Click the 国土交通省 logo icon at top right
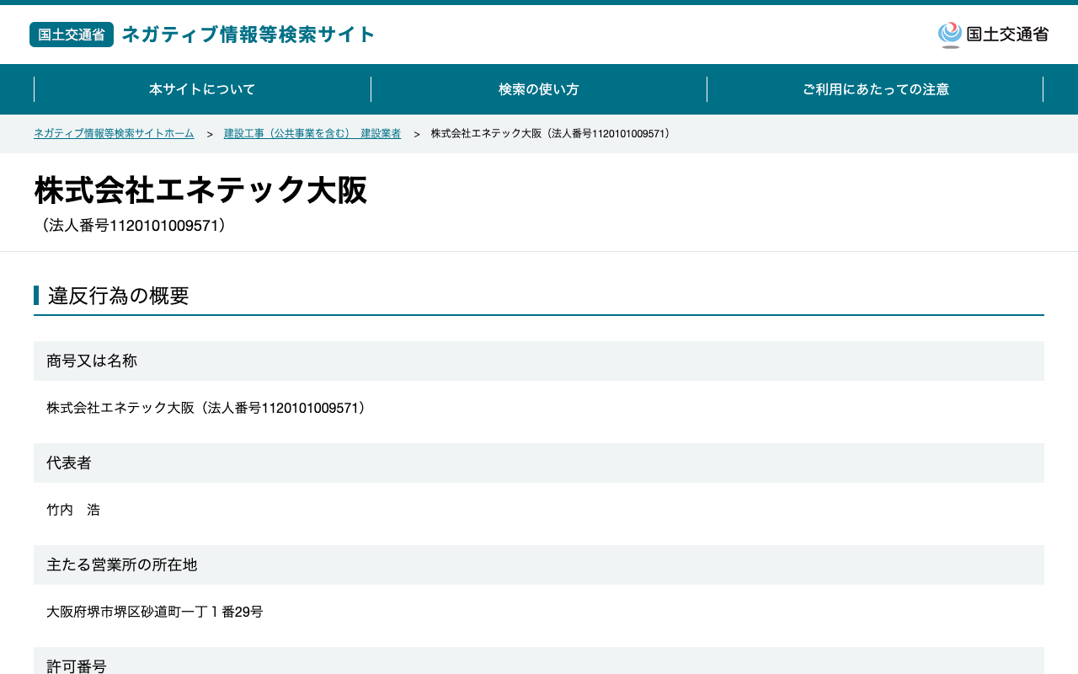The image size is (1078, 674). coord(950,35)
